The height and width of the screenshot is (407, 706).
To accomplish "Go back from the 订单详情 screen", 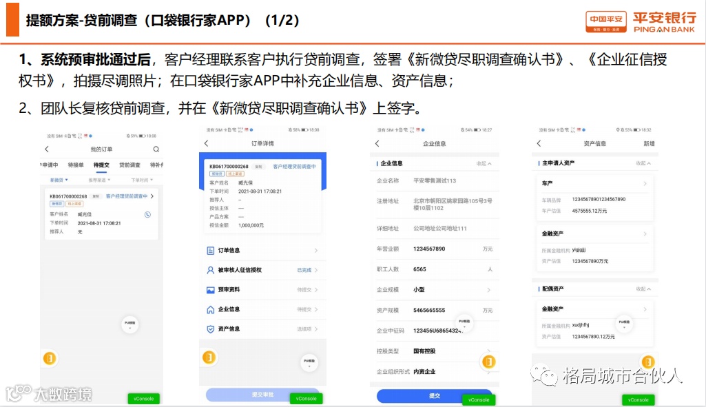I will point(207,143).
